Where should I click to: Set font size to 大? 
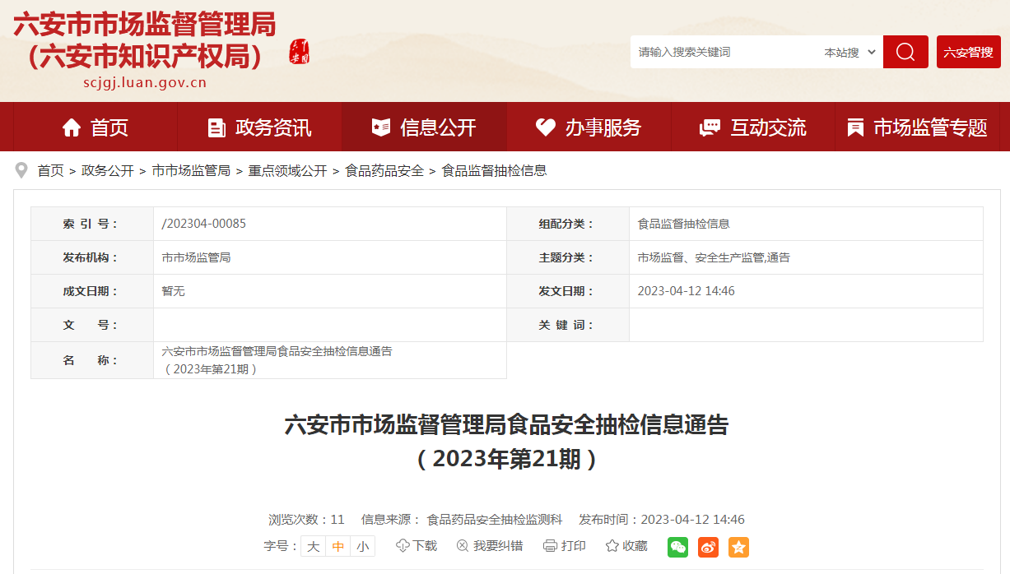click(x=313, y=546)
